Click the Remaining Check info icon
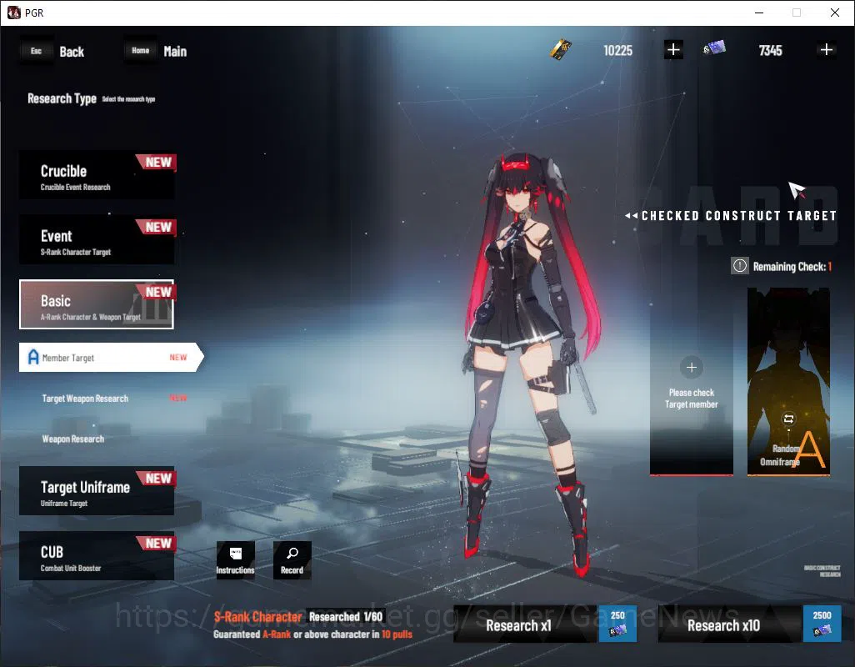The width and height of the screenshot is (855, 667). 739,266
